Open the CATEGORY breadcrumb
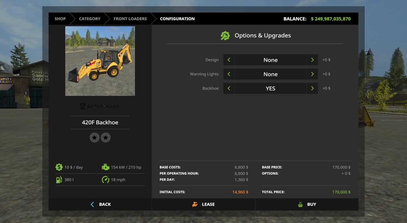407x223 pixels. click(89, 19)
